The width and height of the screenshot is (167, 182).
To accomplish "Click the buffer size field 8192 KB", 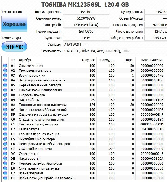I will 156,12.
